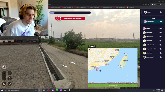The width and height of the screenshot is (165, 92).
Task: Select player juliahelenah in leaderboard
Action: (x=153, y=37)
